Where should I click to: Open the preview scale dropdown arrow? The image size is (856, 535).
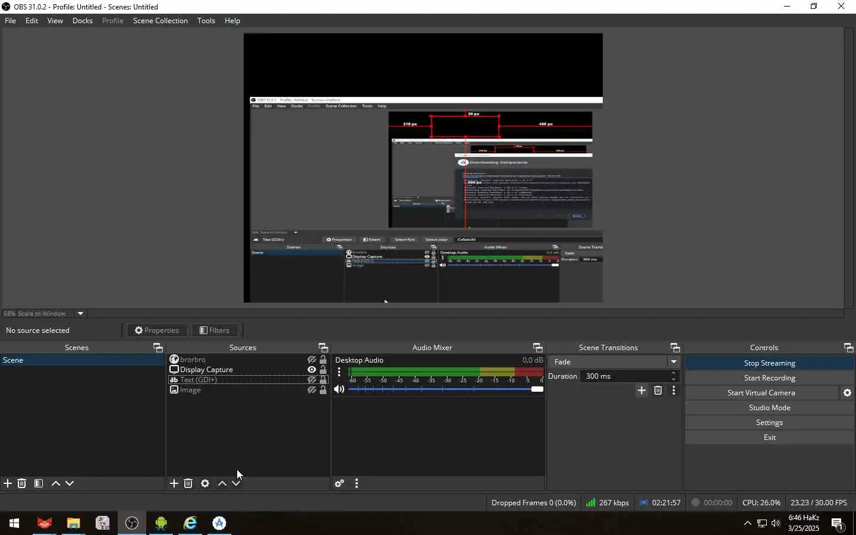[x=80, y=314]
